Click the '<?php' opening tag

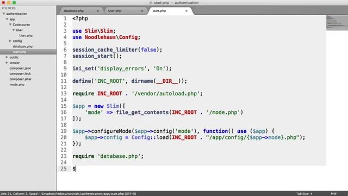click(x=80, y=19)
